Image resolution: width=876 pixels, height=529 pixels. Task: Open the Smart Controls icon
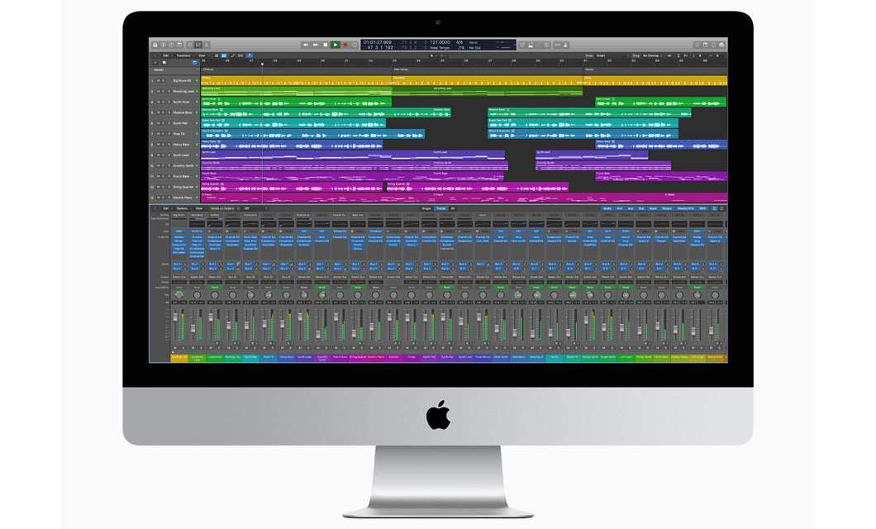190,45
